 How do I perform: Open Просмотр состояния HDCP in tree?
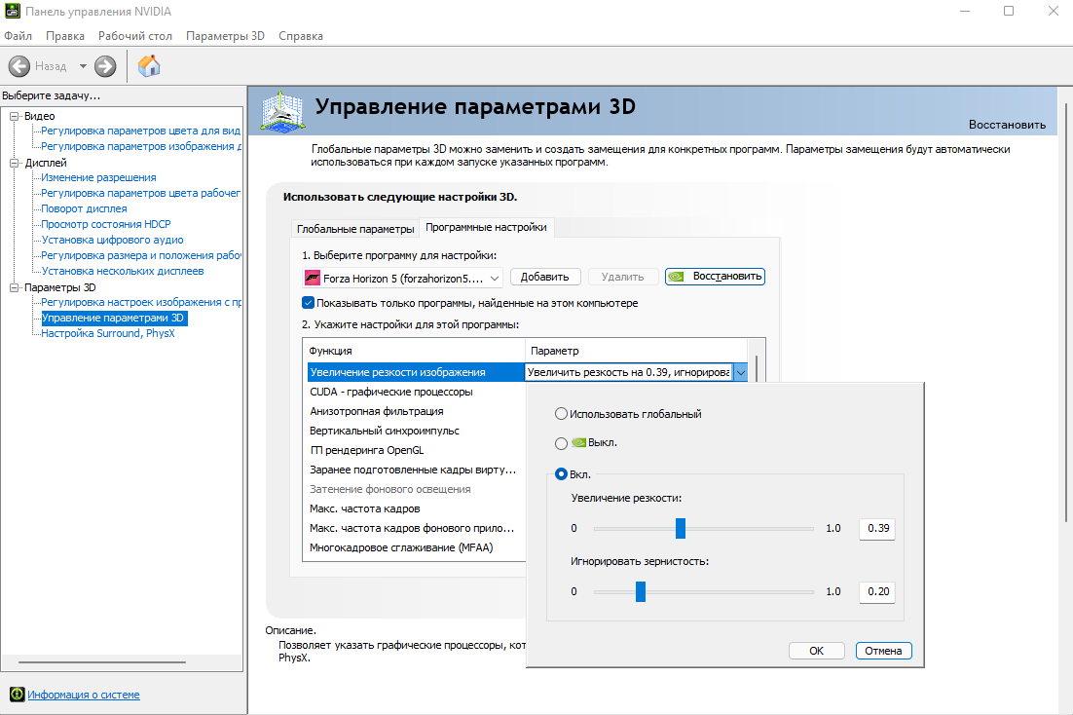coord(106,224)
